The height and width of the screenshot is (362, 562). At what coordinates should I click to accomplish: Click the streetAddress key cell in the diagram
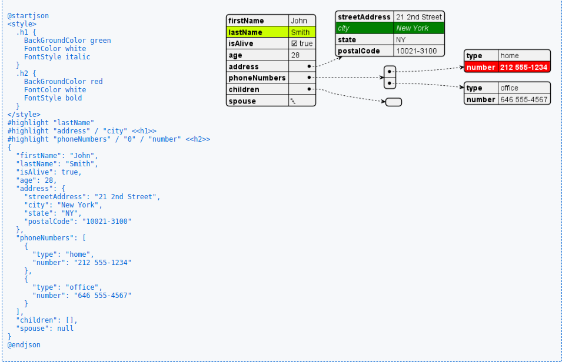click(x=364, y=17)
